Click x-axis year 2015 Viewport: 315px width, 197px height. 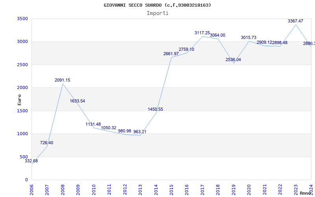point(171,190)
